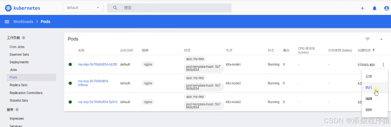Viewport: 391px width, 127px height.
Task: Click the 镜像 column header
Action: pyautogui.click(x=145, y=50)
